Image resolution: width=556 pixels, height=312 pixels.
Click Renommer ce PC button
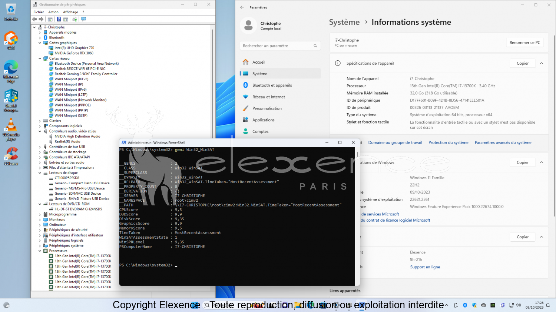tap(524, 43)
